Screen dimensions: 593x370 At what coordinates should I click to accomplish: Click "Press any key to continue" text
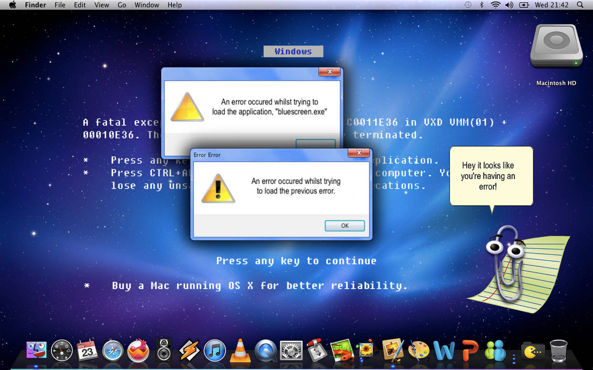tap(296, 261)
